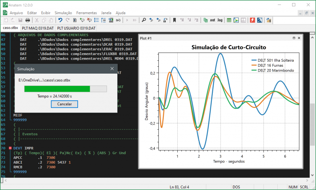Screen dimensions: 316x190
Task: Open the .out output file icon
Action: (212, 20)
